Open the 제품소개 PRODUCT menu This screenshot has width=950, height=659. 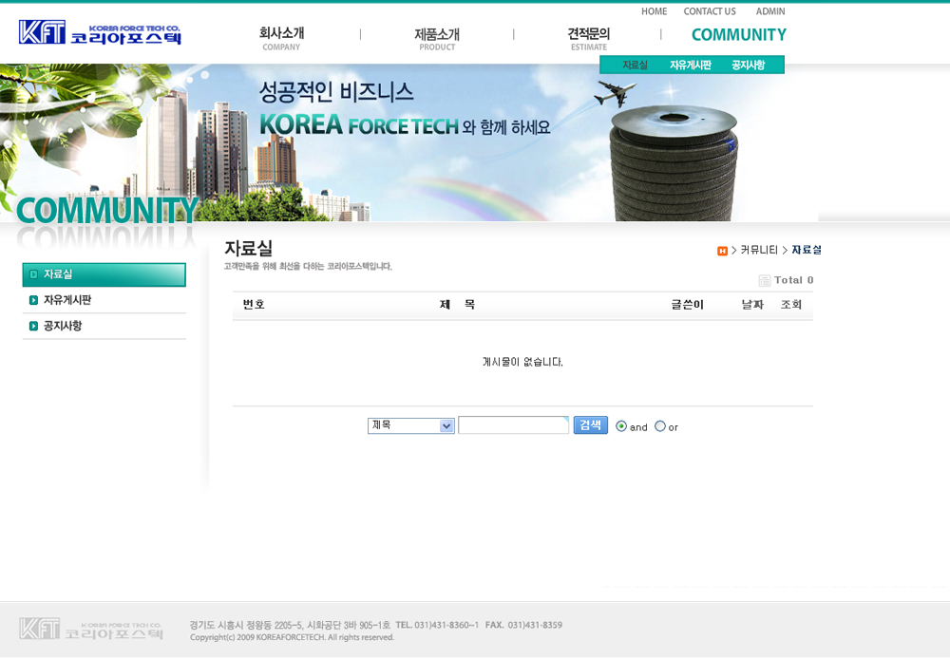coord(437,38)
